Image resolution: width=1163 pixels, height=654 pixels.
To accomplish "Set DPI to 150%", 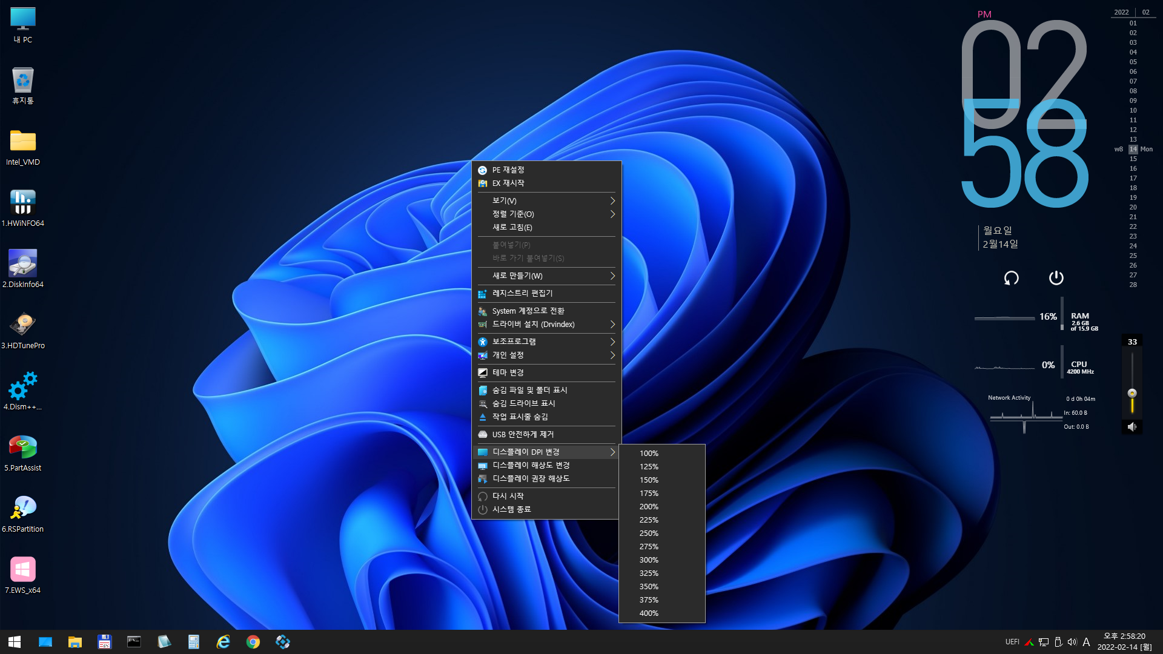I will point(661,480).
